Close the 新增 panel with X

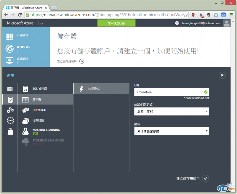click(222, 75)
